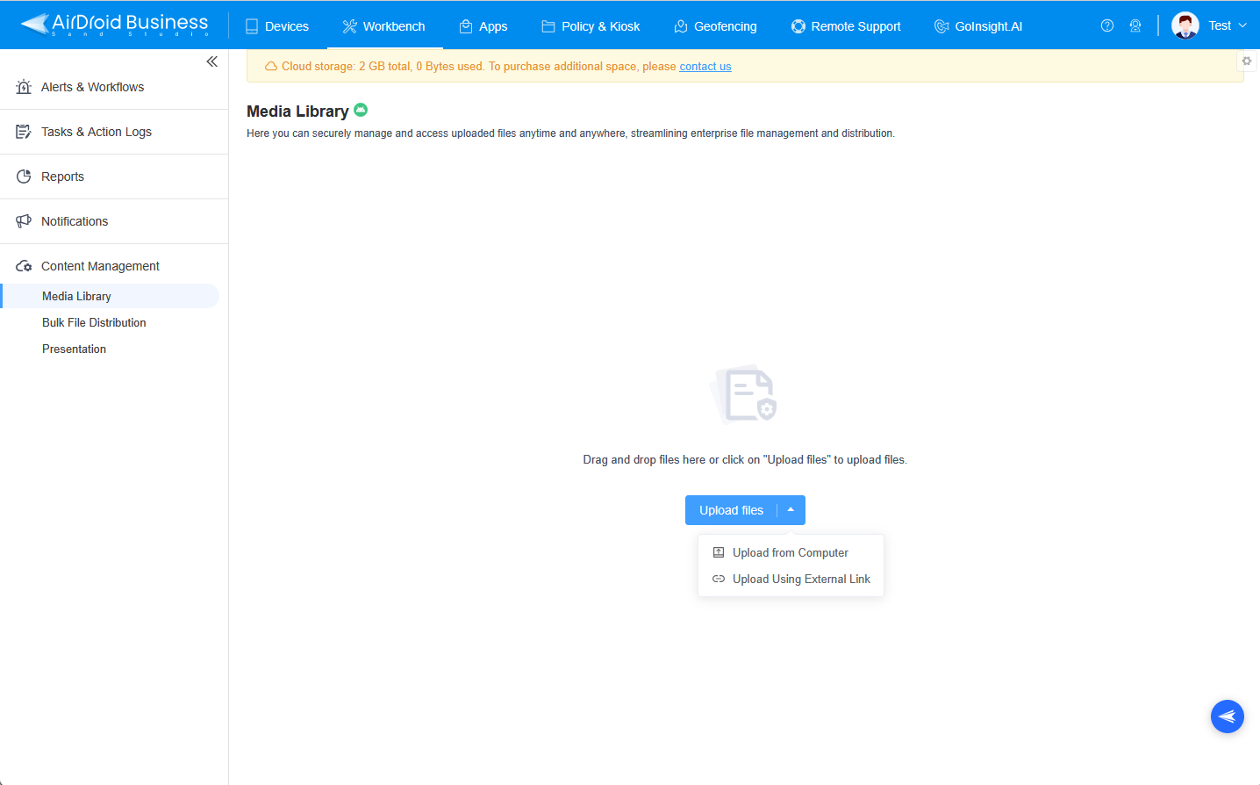This screenshot has height=785, width=1260.
Task: Click the gear icon on the storage banner
Action: coord(1247,61)
